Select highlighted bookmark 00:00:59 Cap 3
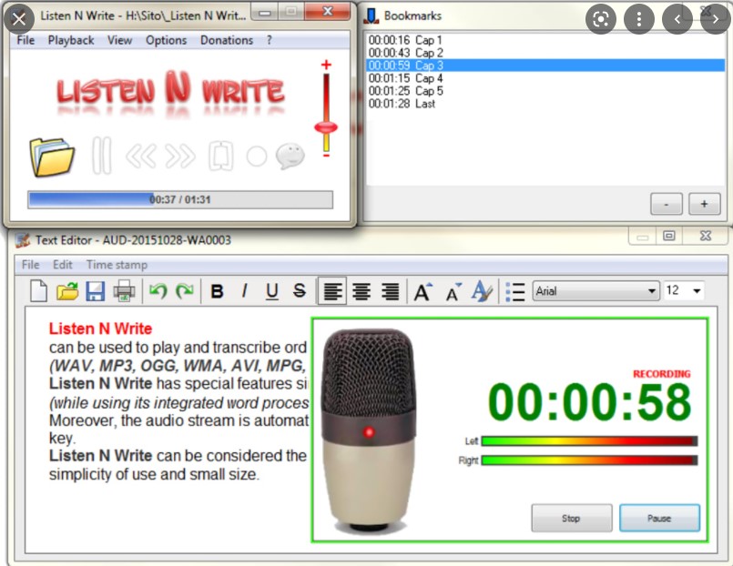Screen dimensions: 733x566 [x=545, y=66]
